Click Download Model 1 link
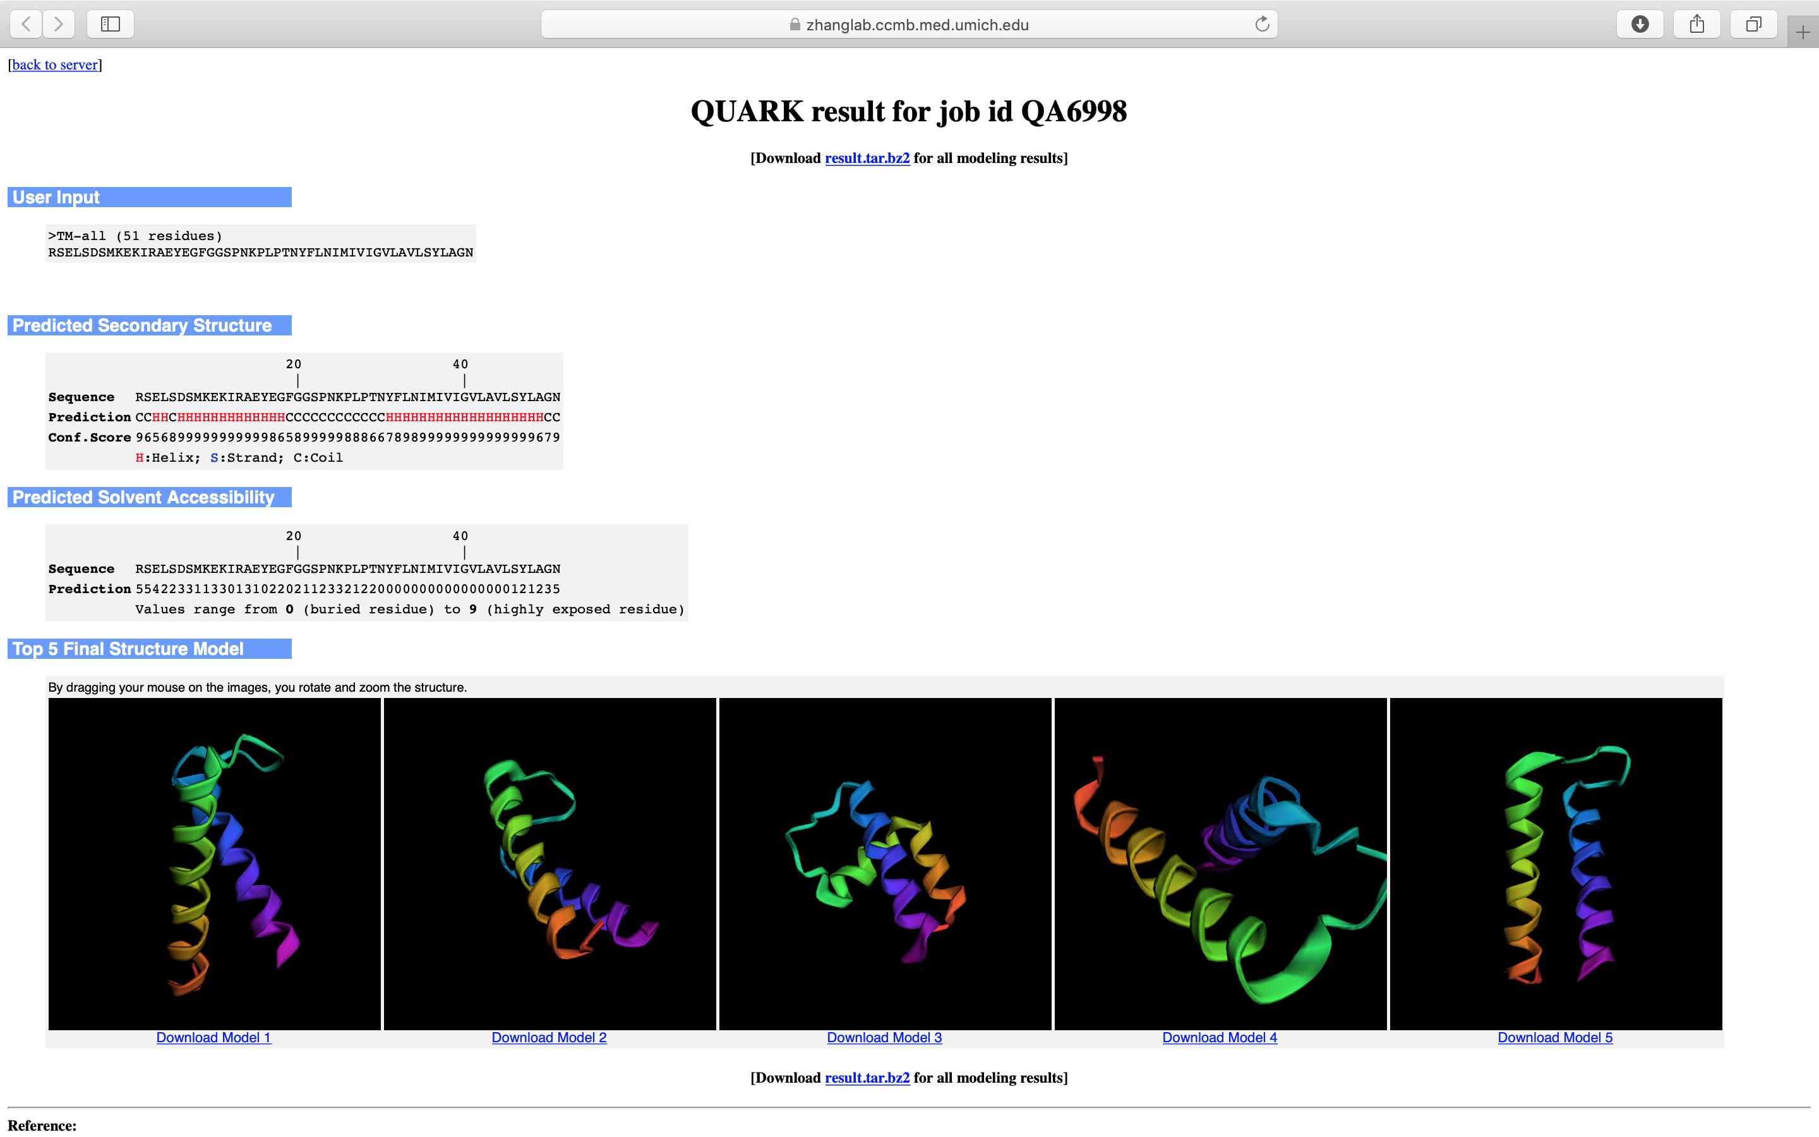Screen dimensions: 1819x1137 tap(213, 1038)
